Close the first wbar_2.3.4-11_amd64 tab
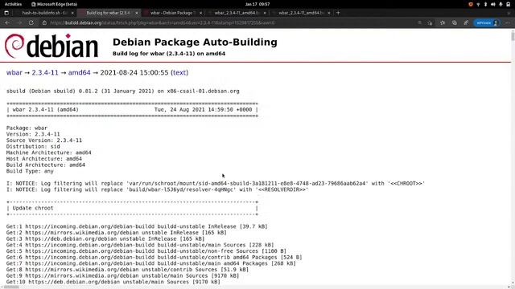 265,13
